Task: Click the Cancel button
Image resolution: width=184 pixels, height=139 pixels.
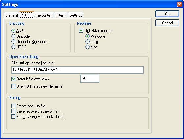Action: (x=167, y=23)
